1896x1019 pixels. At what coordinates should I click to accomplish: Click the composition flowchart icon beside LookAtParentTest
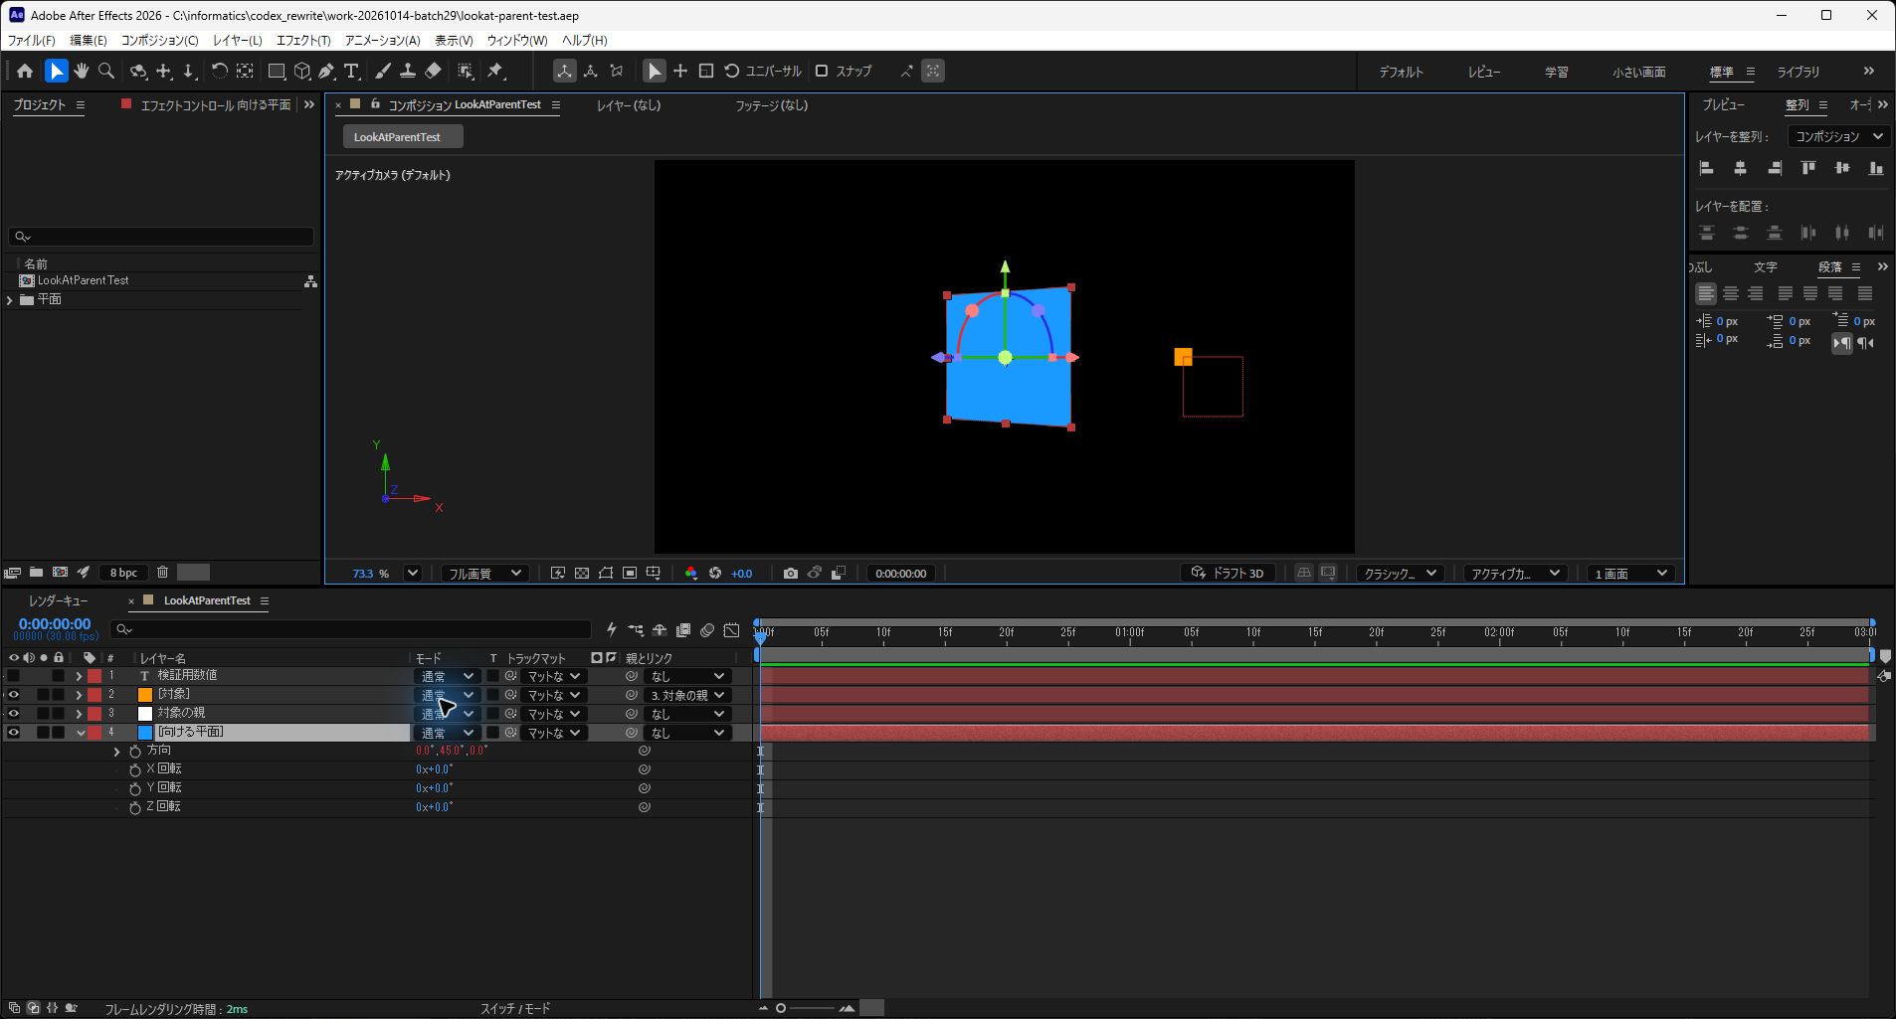(310, 281)
